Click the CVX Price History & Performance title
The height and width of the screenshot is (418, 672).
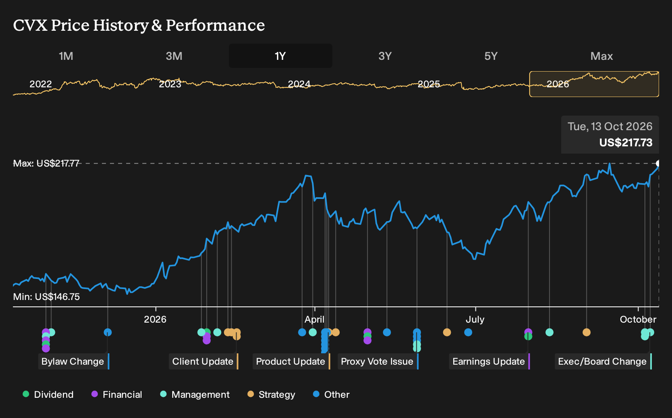click(x=139, y=25)
